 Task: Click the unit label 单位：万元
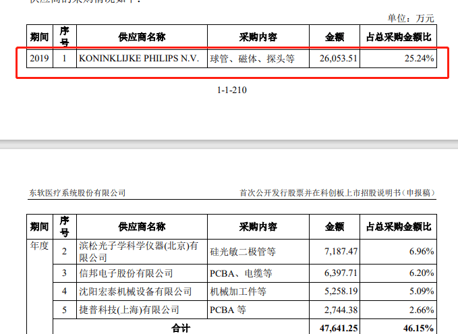point(411,18)
